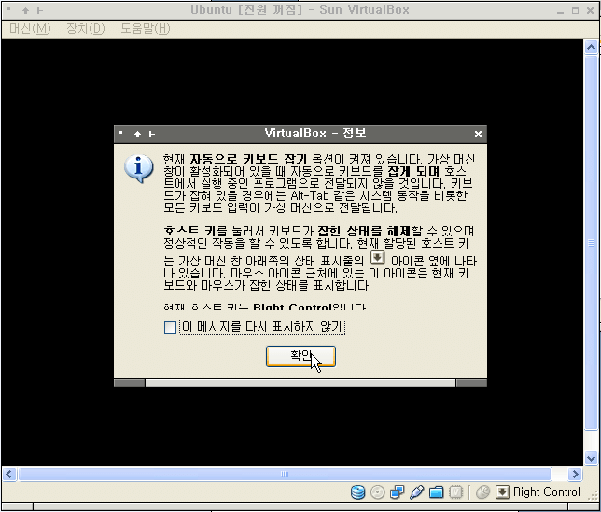Open the 도움말(H) menu
The image size is (601, 512).
point(146,28)
